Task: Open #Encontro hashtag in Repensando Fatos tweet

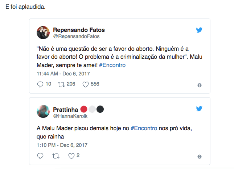Action: pos(112,65)
